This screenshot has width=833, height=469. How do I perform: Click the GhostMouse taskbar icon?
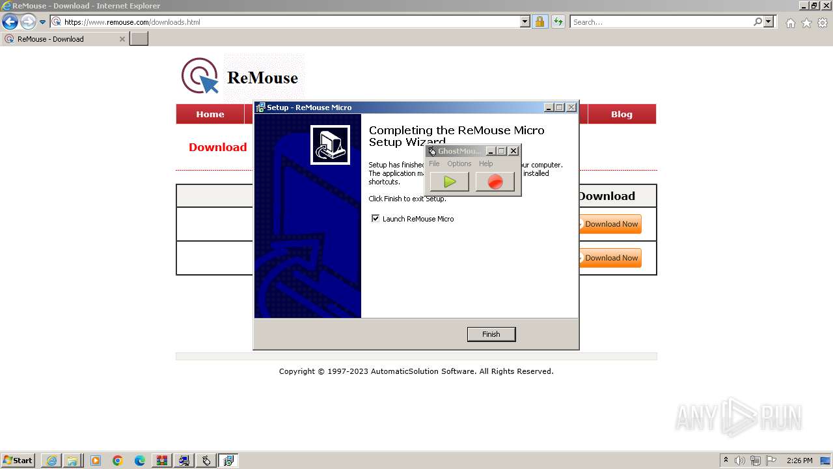coord(206,461)
